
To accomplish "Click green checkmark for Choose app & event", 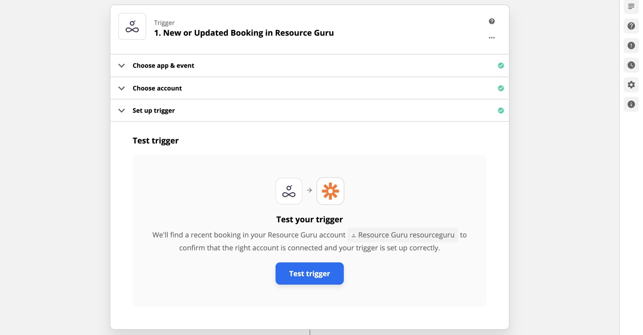I will tap(501, 66).
